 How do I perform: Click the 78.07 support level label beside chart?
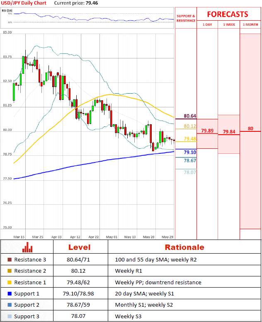(x=190, y=172)
